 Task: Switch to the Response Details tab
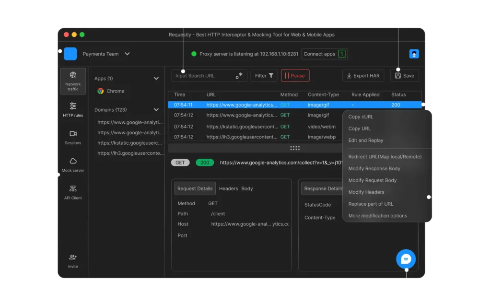322,189
